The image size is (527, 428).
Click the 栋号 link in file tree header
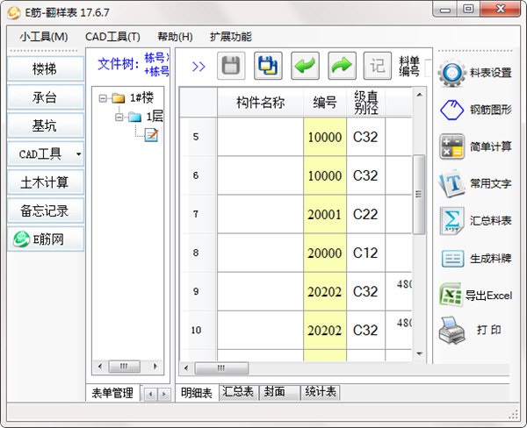point(156,57)
